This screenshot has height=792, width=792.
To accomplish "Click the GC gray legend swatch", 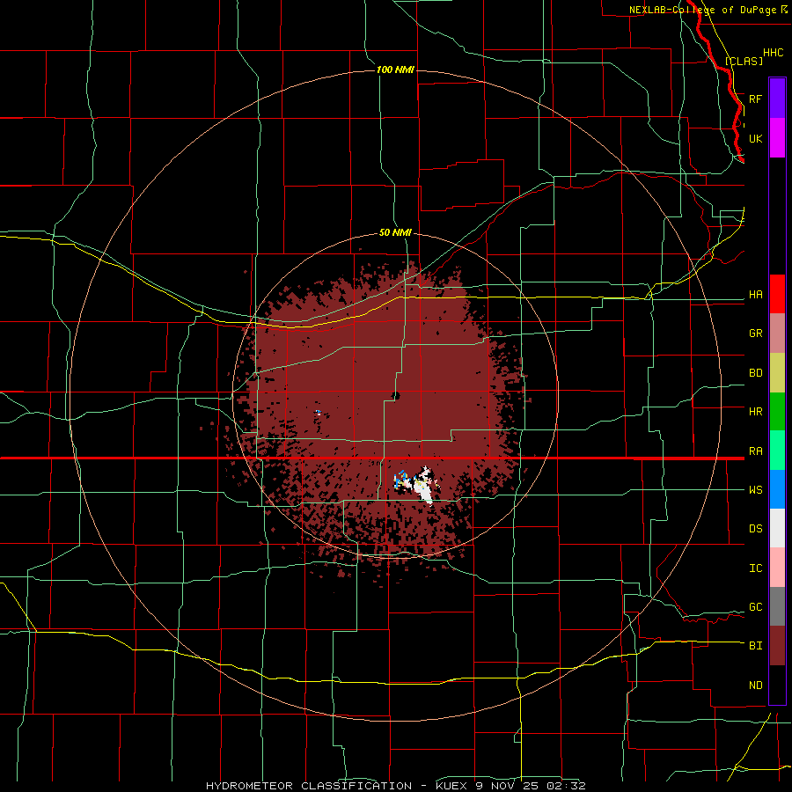I will click(777, 606).
